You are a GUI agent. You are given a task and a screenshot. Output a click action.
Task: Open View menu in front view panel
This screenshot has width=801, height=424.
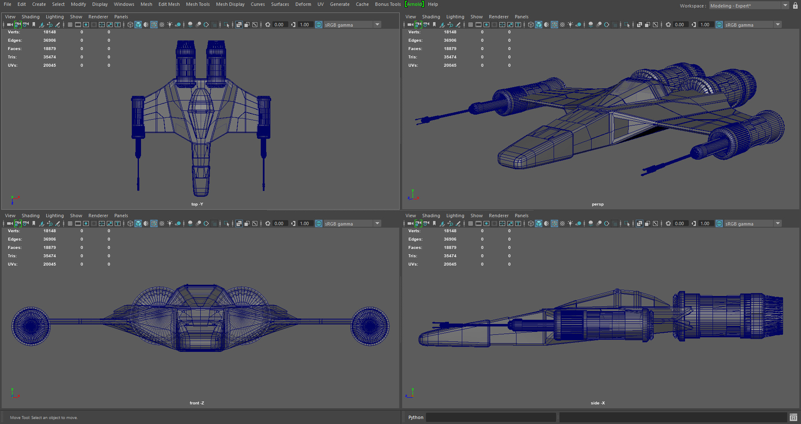click(10, 216)
